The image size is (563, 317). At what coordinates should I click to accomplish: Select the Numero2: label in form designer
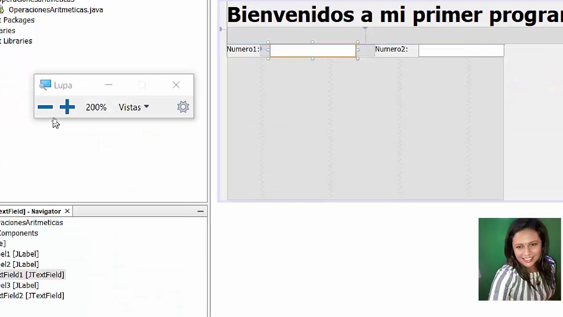pyautogui.click(x=391, y=49)
